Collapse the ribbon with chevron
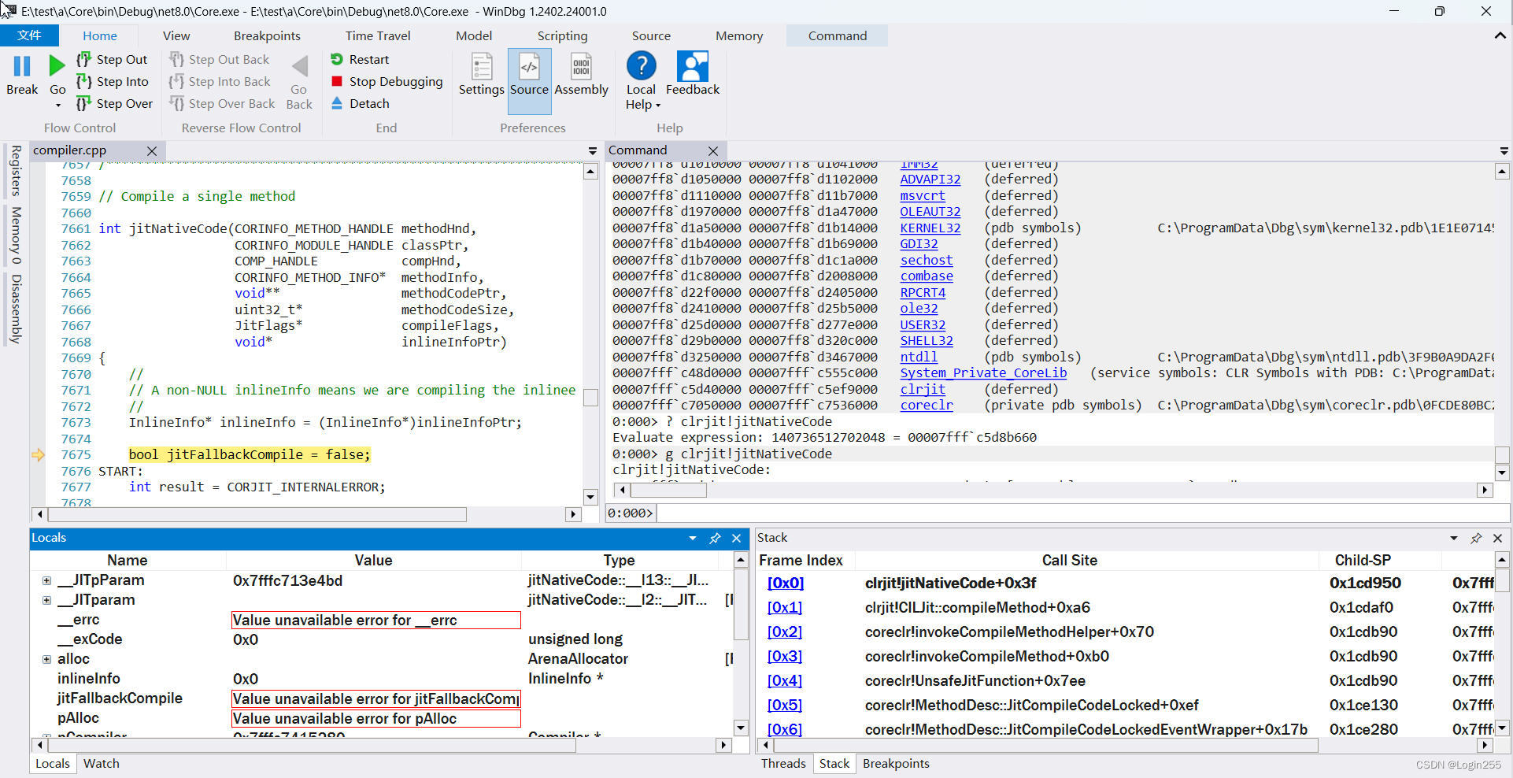1513x778 pixels. 1500,35
